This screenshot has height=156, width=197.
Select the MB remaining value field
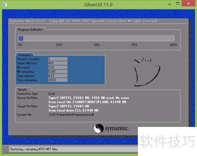tap(58, 72)
